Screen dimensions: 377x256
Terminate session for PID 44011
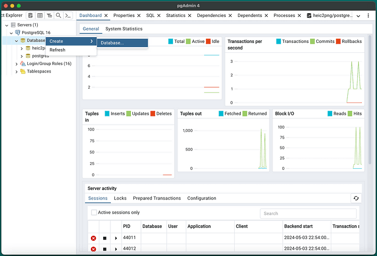click(93, 238)
